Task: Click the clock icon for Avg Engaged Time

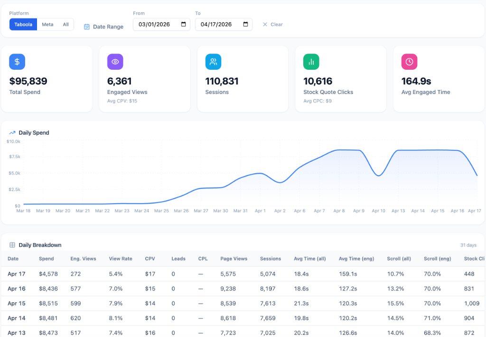Action: coord(409,62)
